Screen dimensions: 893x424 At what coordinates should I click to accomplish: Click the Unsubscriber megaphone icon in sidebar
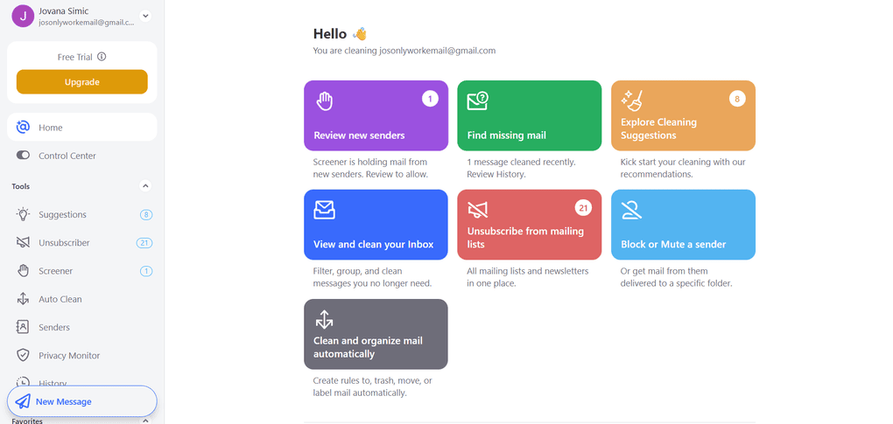click(x=23, y=243)
